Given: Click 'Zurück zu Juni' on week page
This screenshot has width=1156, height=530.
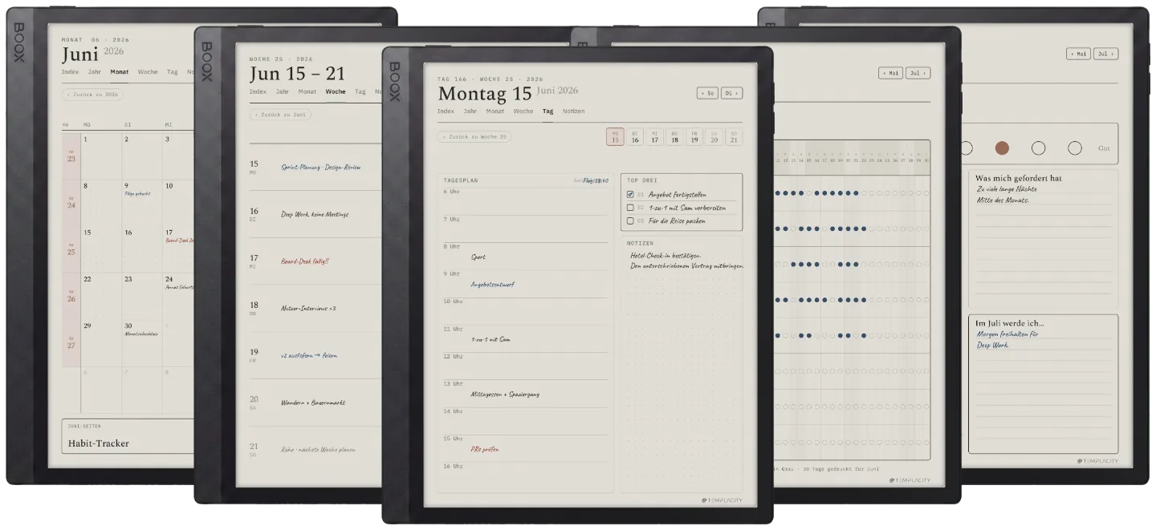Looking at the screenshot, I should [x=280, y=115].
